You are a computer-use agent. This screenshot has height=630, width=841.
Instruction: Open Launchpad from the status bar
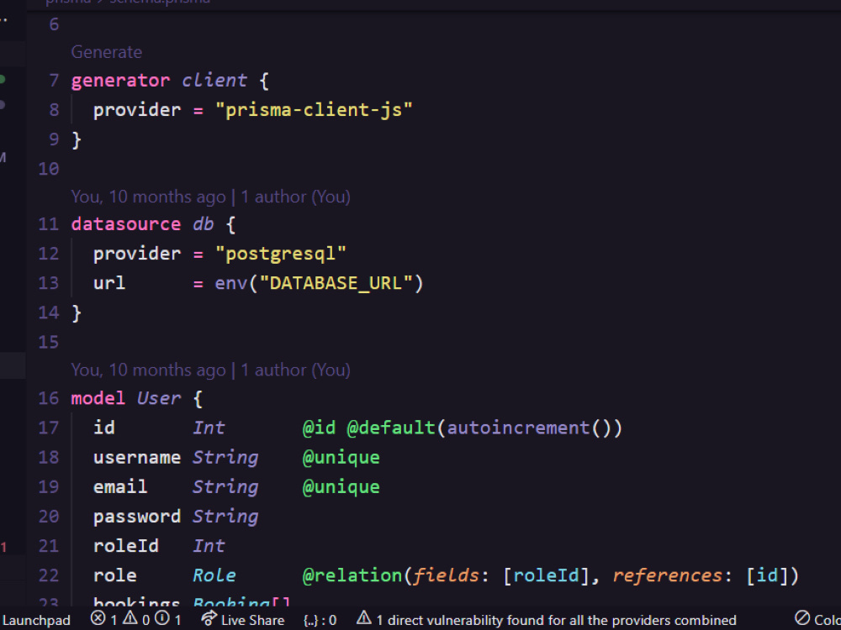(35, 620)
